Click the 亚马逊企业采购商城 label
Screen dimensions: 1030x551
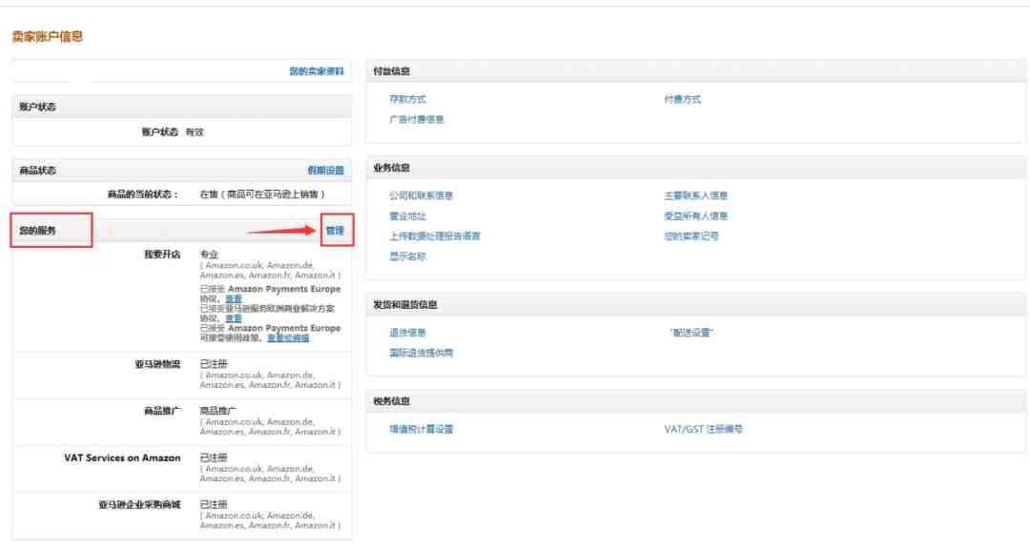(x=139, y=505)
